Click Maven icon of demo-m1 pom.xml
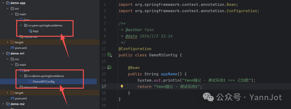 [x=12, y=99]
